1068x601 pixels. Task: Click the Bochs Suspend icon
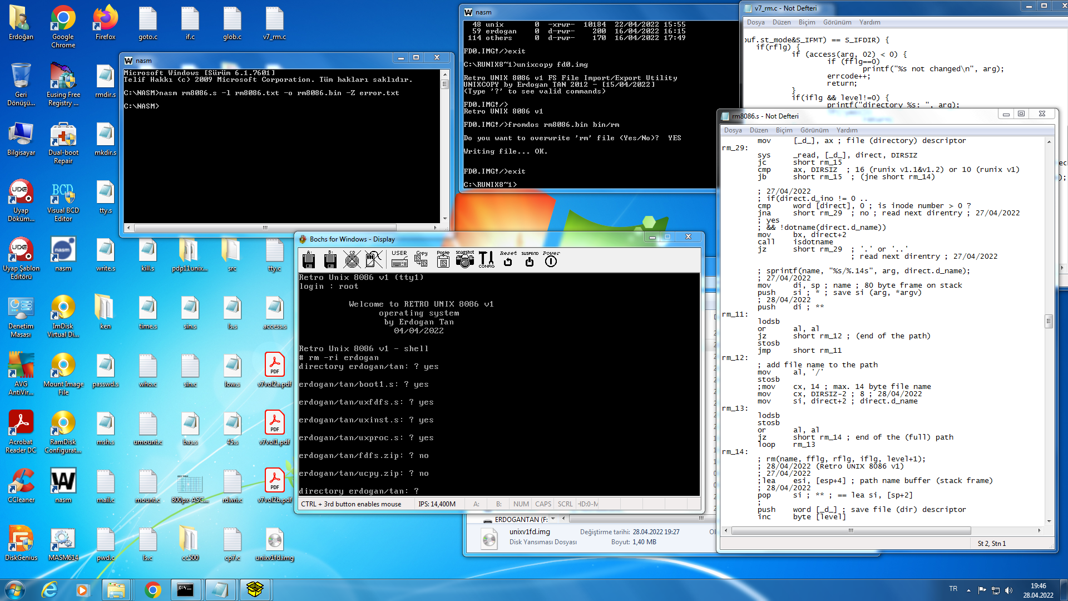[x=530, y=259]
